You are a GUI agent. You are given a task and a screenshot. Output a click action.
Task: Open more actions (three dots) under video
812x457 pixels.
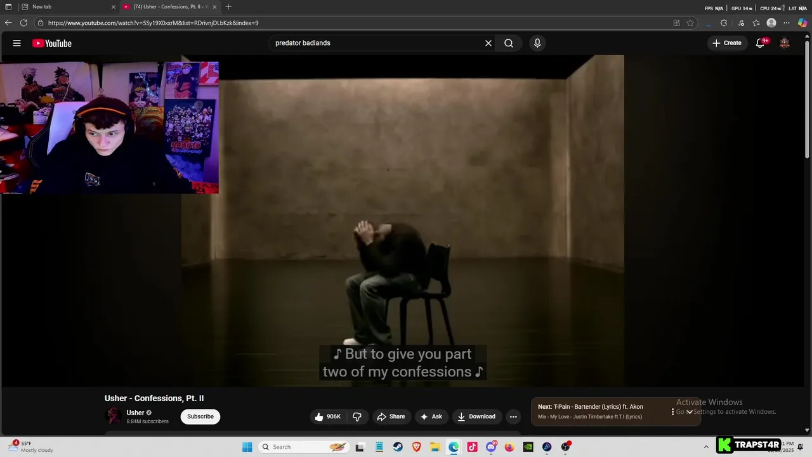tap(513, 416)
